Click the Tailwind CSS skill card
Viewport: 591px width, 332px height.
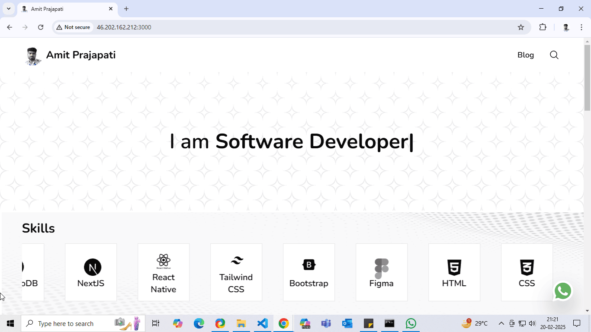pyautogui.click(x=236, y=272)
